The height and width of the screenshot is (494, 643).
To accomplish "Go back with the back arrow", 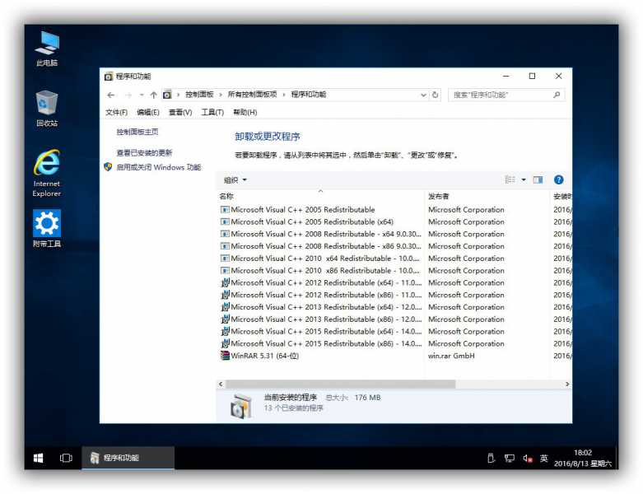I will 111,96.
